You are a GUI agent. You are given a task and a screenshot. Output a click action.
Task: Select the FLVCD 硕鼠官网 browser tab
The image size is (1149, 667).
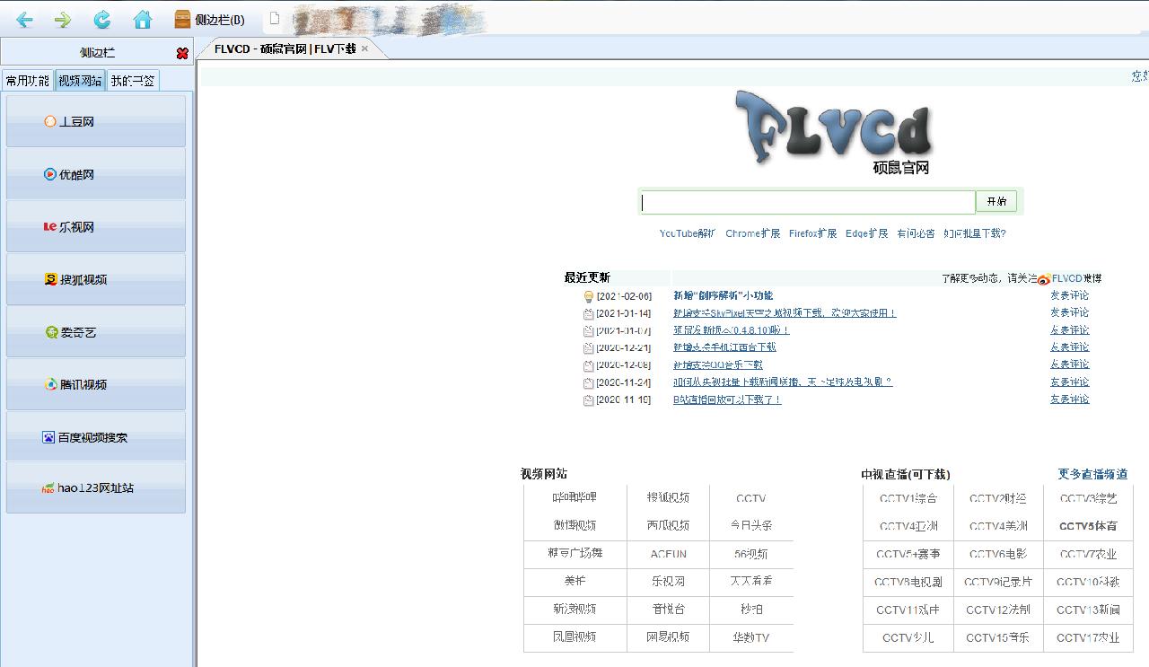pos(287,50)
